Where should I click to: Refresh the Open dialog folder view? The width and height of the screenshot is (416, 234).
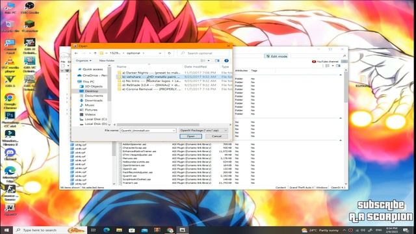(169, 53)
